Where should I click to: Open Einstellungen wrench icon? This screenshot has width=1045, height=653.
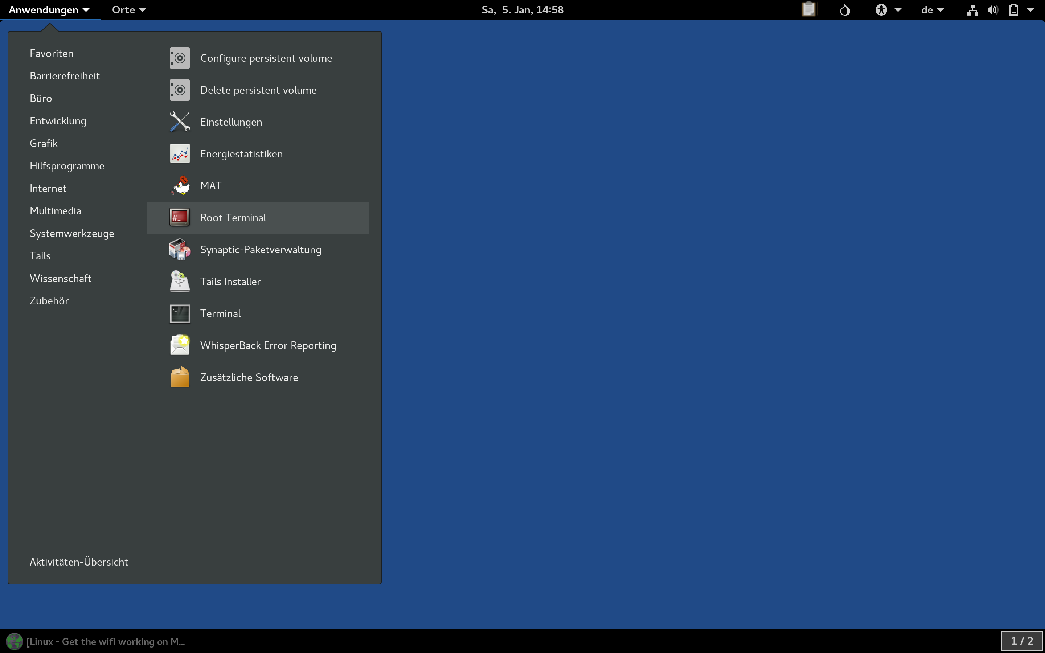click(180, 122)
